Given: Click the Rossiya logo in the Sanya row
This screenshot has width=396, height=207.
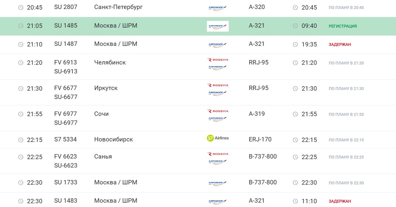Looking at the screenshot, I should pos(218,154).
